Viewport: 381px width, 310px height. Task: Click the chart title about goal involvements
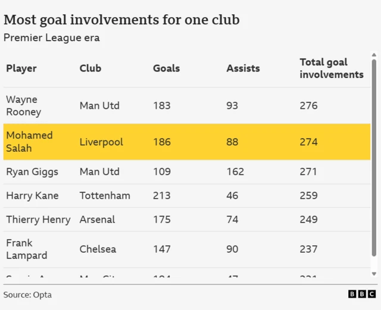(x=121, y=20)
